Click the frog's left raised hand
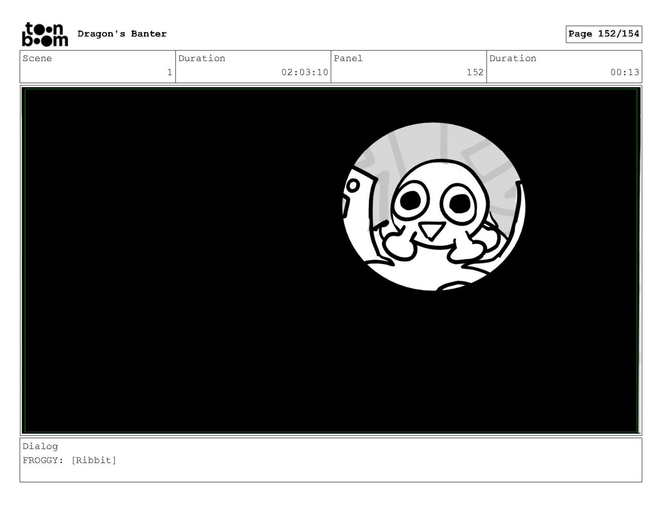 point(399,246)
